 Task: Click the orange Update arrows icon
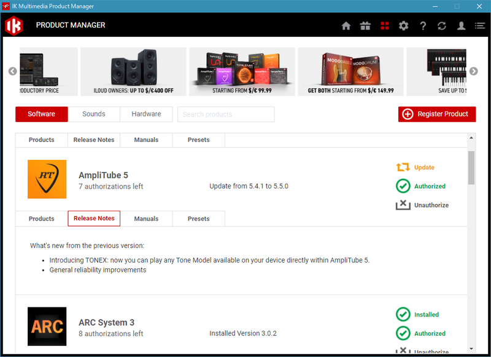403,167
